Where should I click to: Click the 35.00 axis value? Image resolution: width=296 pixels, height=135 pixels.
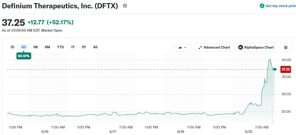point(286,77)
